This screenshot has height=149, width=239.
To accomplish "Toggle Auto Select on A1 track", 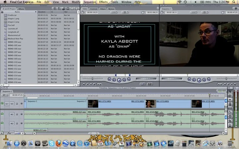I will click(x=22, y=114).
